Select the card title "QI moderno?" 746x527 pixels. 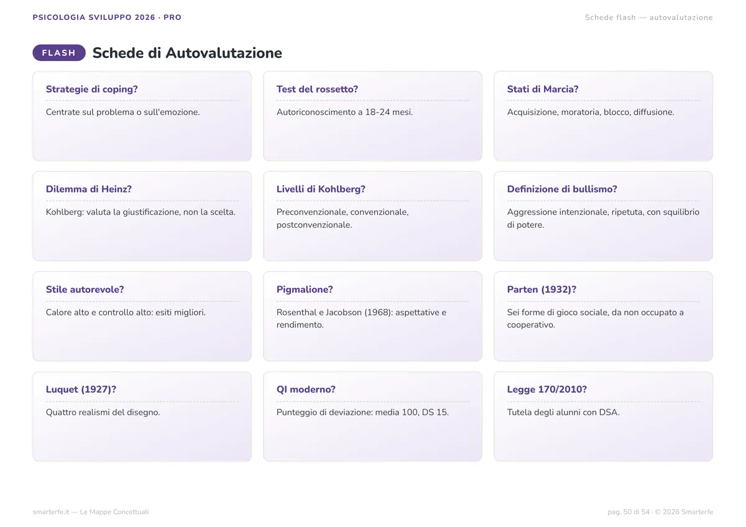[x=306, y=389]
